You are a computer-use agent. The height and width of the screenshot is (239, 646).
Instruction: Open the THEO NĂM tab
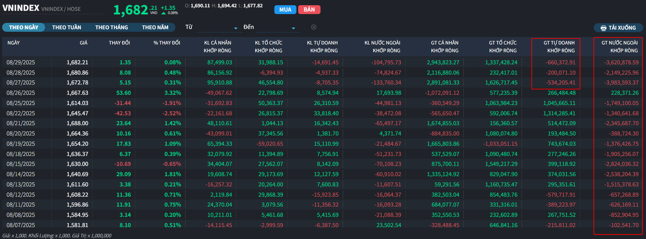tap(155, 27)
